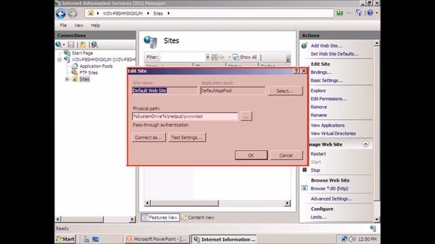Open the Create Connection globe icon
This screenshot has width=435, height=244.
[58, 44]
